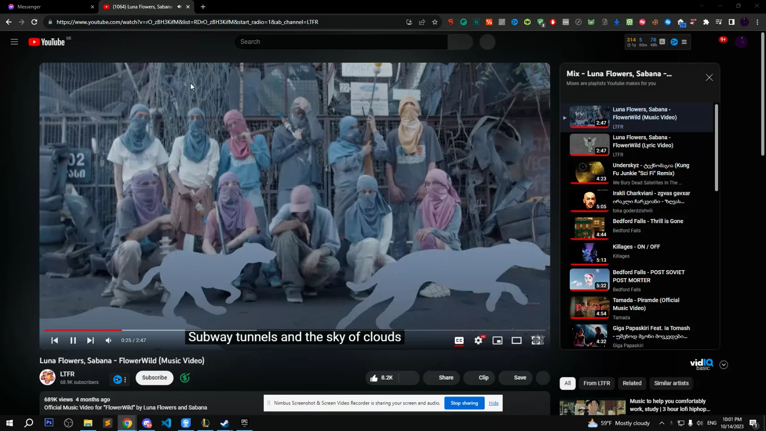The width and height of the screenshot is (766, 431).
Task: Open the browser three-dot menu
Action: (x=757, y=22)
